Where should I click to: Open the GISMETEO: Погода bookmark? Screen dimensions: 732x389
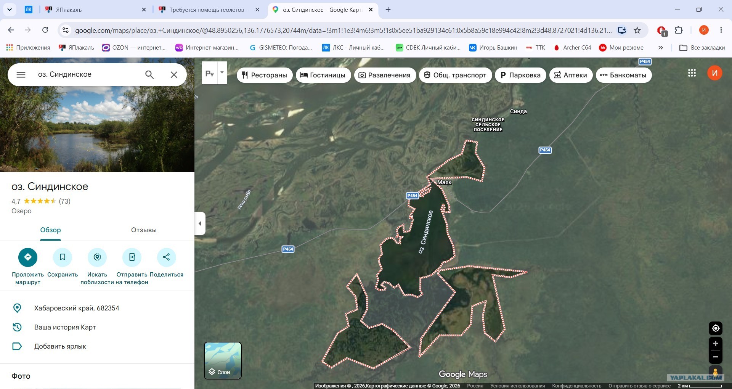coord(281,48)
